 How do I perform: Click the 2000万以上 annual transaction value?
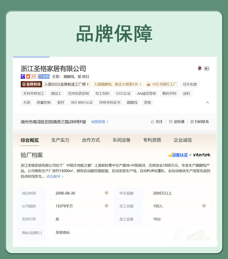(x=162, y=193)
